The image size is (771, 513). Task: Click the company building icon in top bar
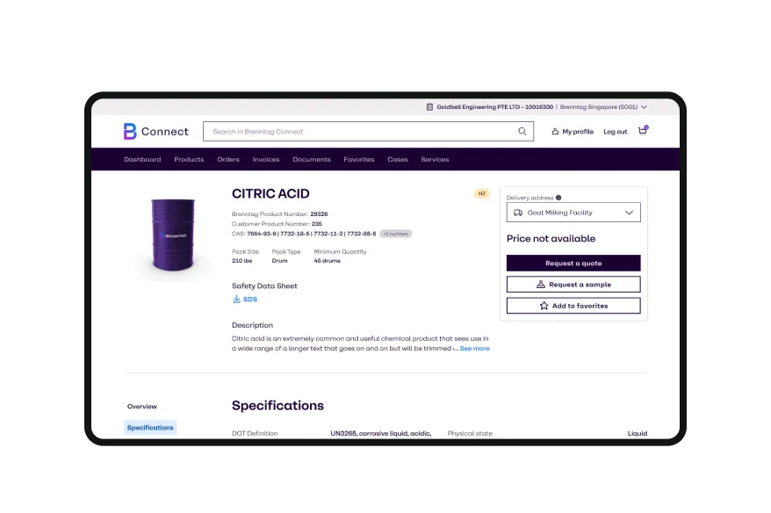429,107
